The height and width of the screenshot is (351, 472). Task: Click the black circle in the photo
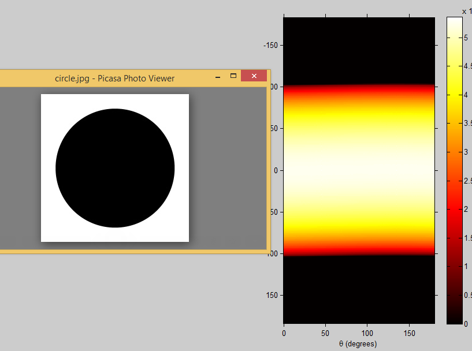coord(115,168)
